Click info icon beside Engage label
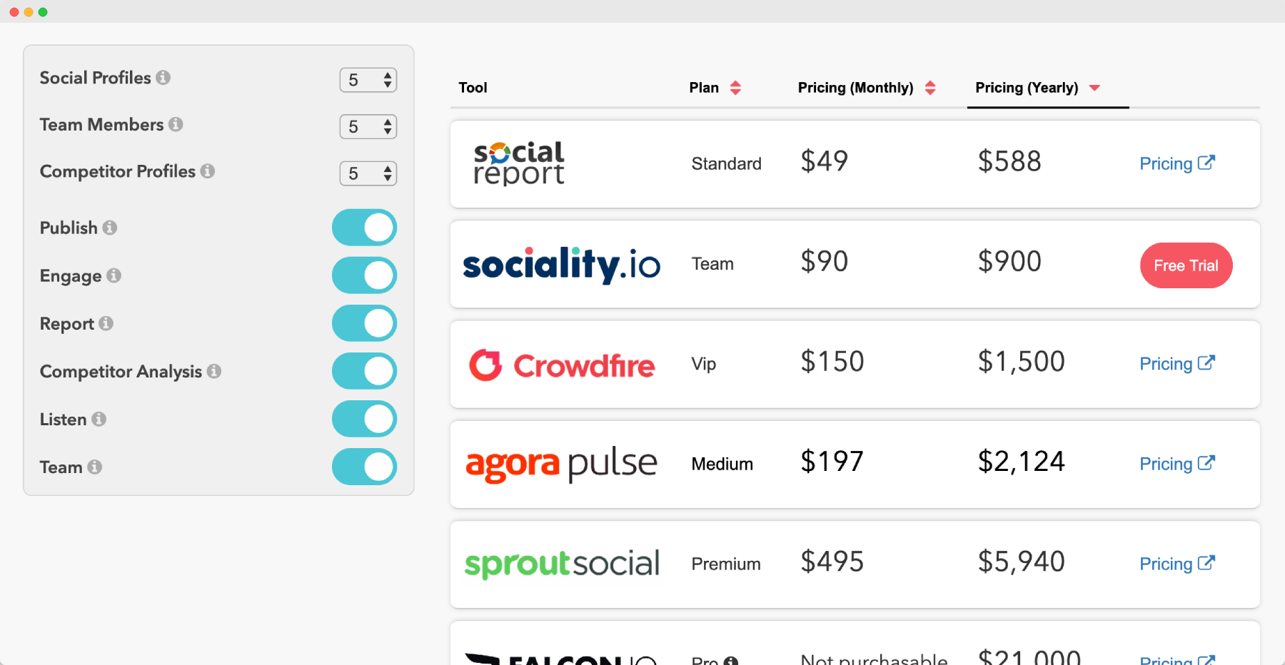 pyautogui.click(x=114, y=275)
